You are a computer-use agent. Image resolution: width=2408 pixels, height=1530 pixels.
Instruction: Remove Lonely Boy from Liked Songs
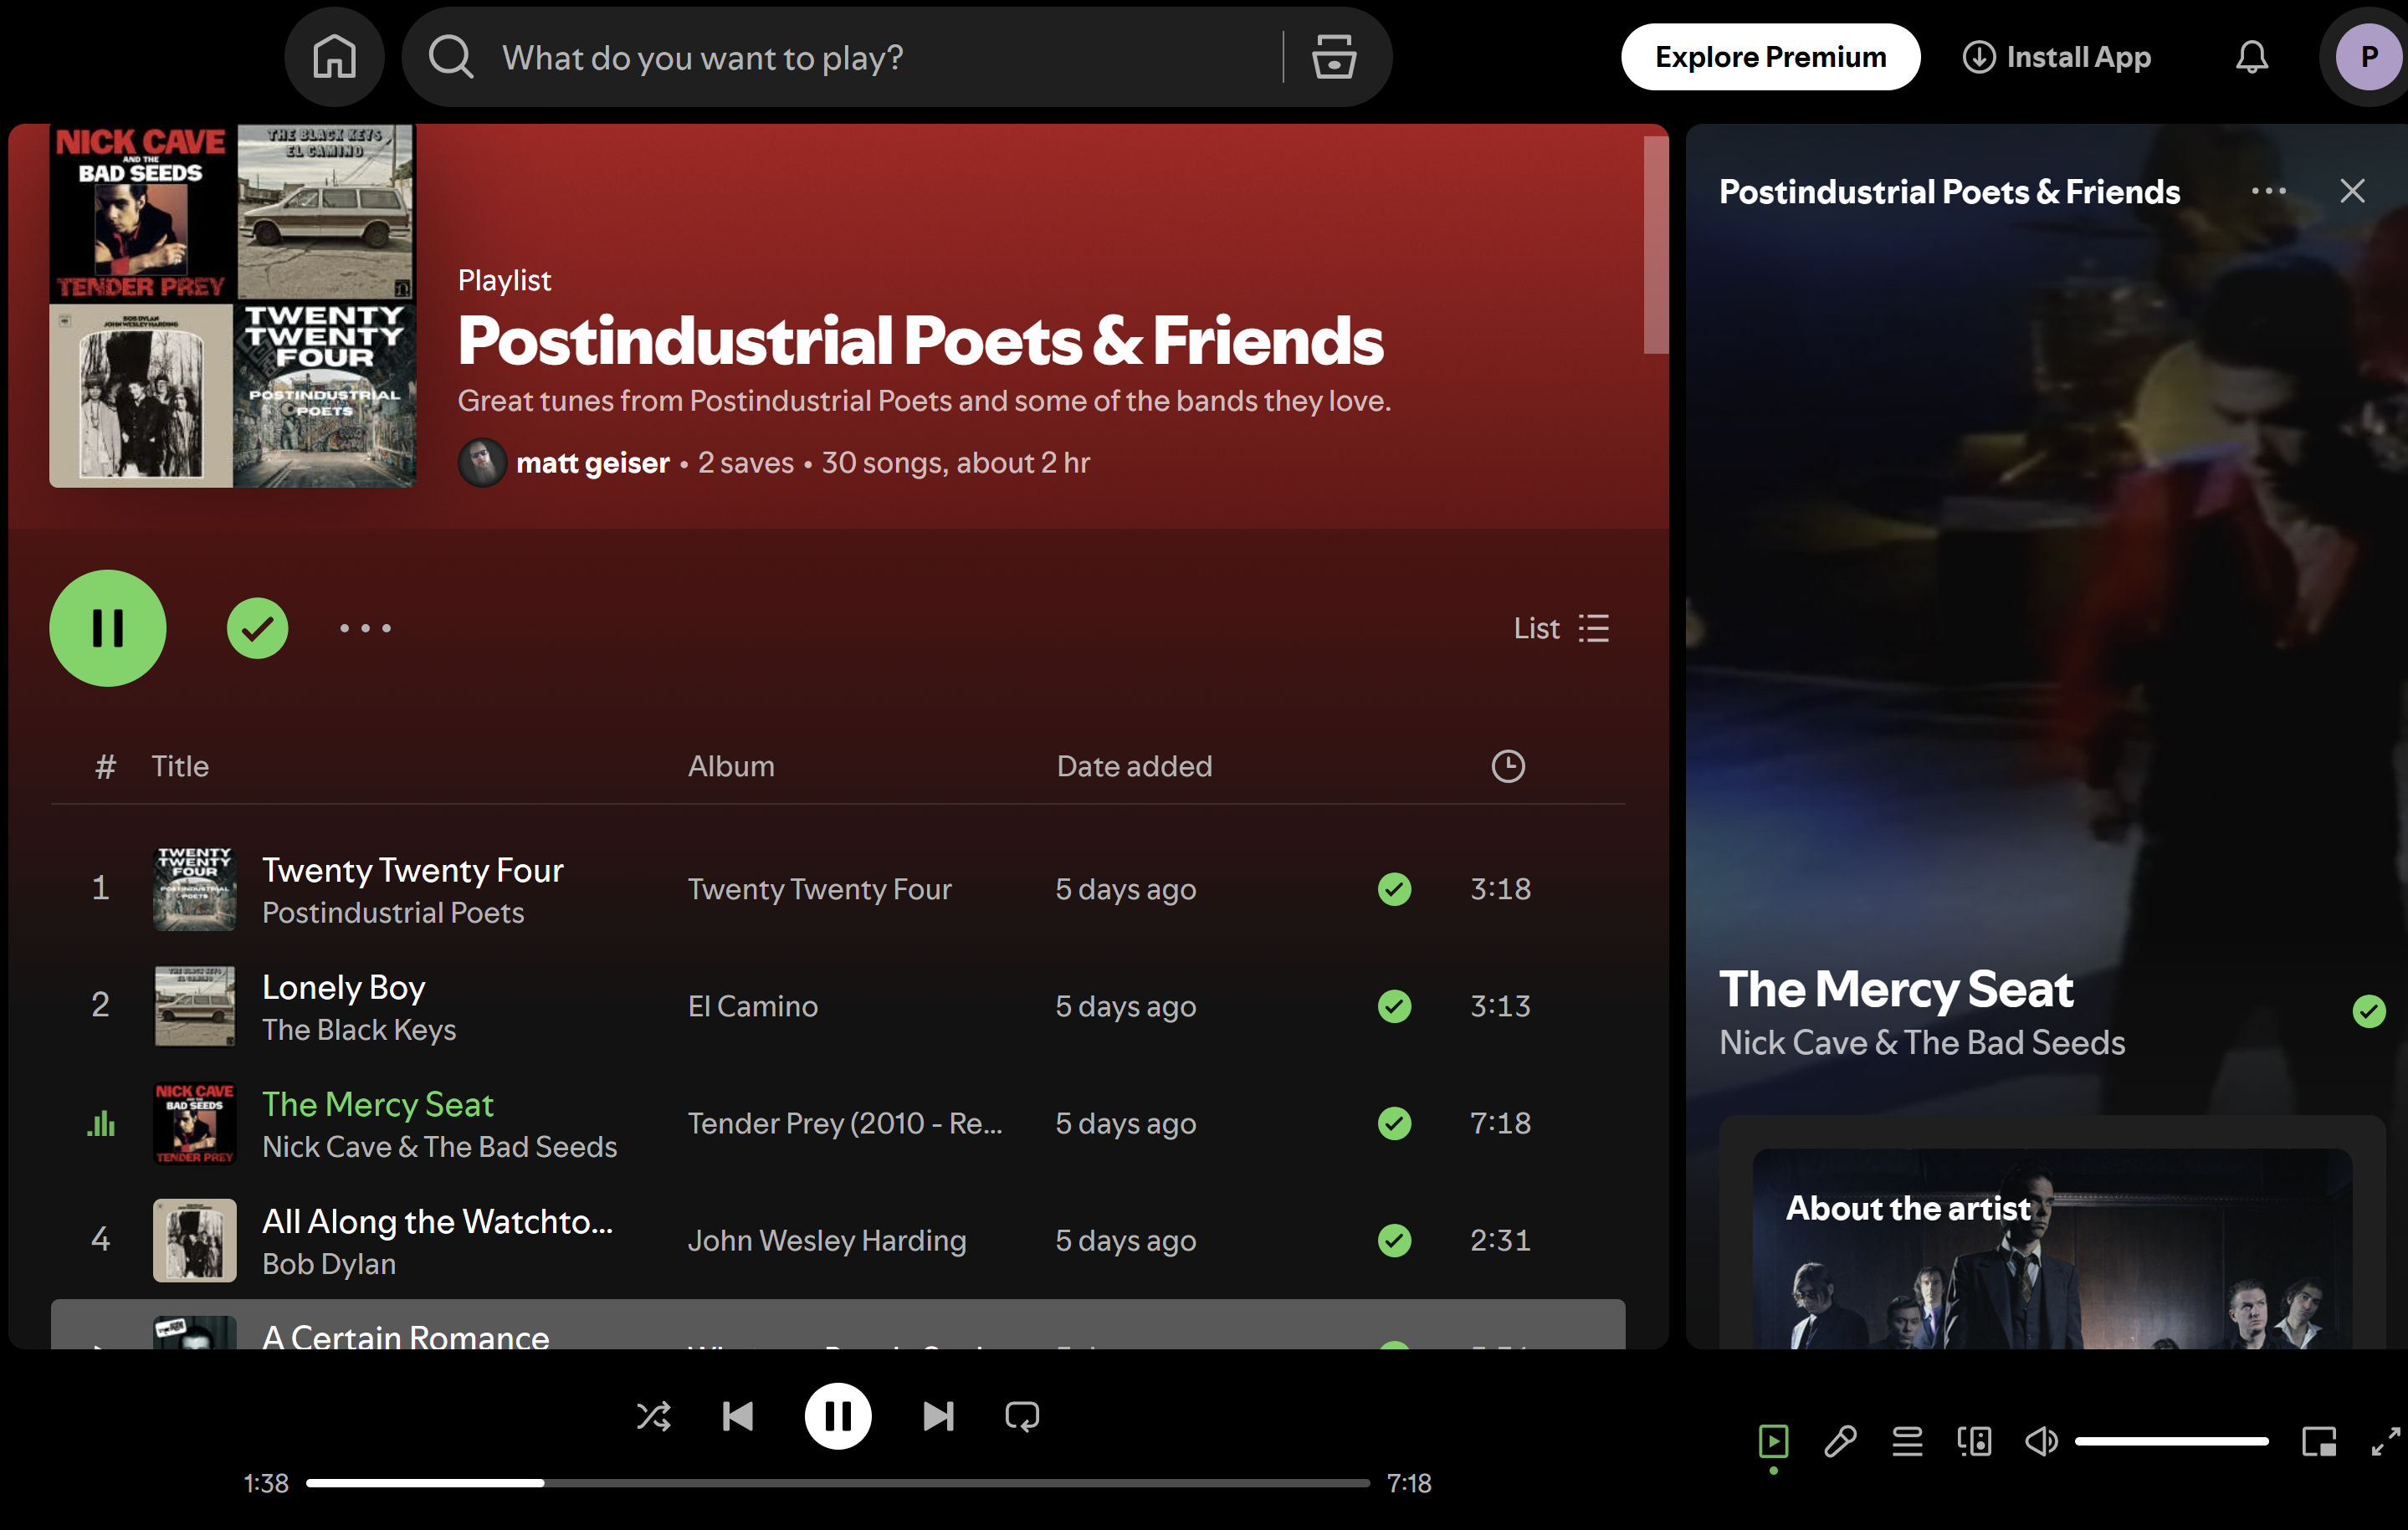[x=1394, y=1006]
